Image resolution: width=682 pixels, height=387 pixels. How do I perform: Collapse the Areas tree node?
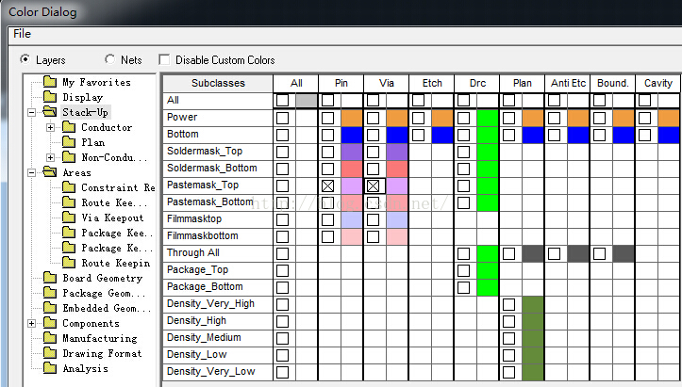tap(32, 173)
